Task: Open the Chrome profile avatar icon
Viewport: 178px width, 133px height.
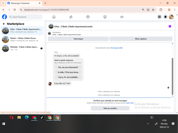Action: coord(169,10)
